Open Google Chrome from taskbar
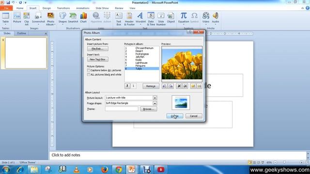310x174 pixels. pos(119,170)
